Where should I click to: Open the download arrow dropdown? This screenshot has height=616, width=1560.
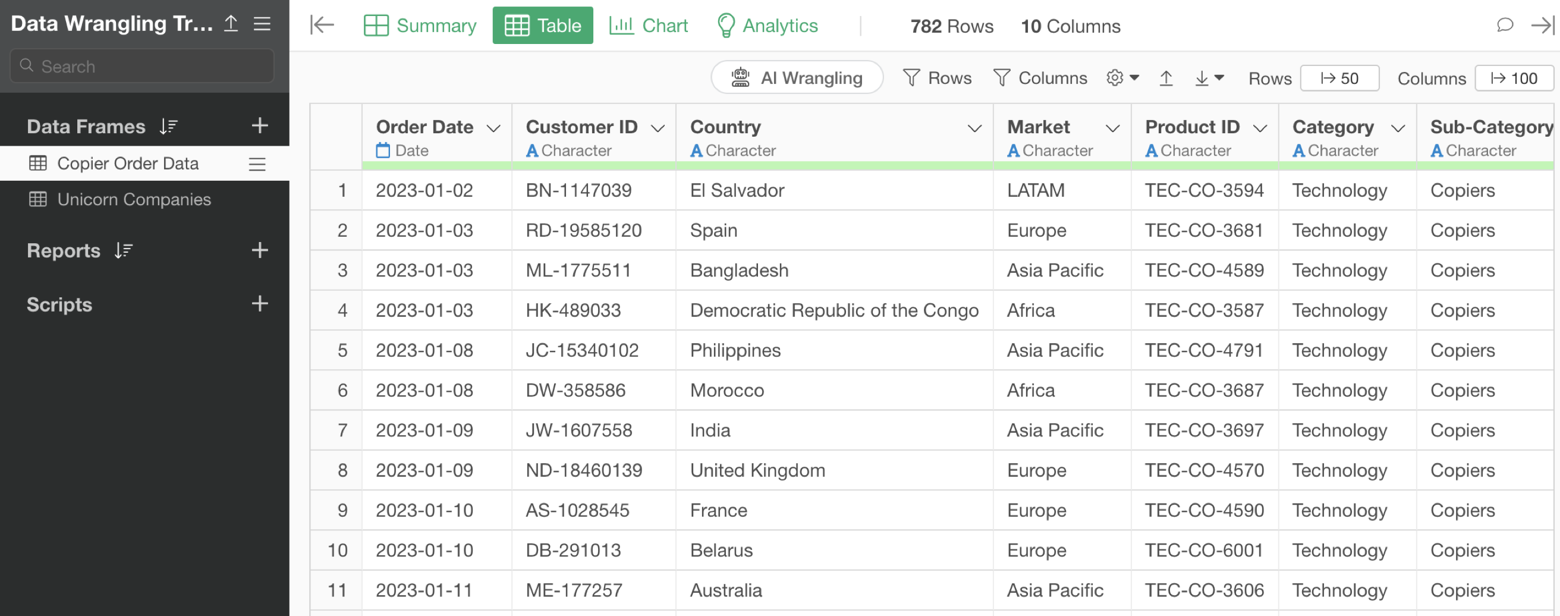[1209, 78]
